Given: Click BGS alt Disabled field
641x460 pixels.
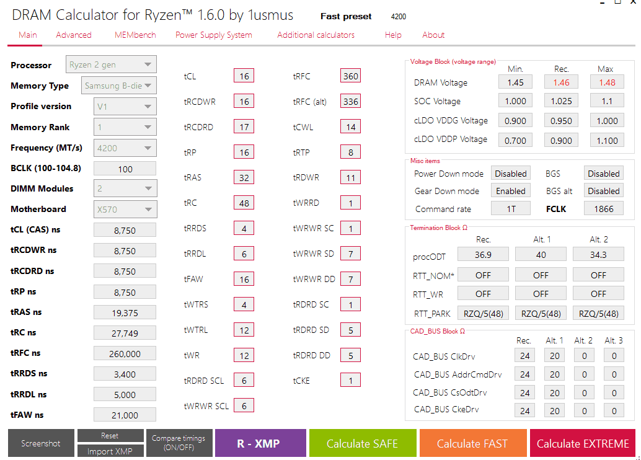Looking at the screenshot, I should [x=604, y=191].
